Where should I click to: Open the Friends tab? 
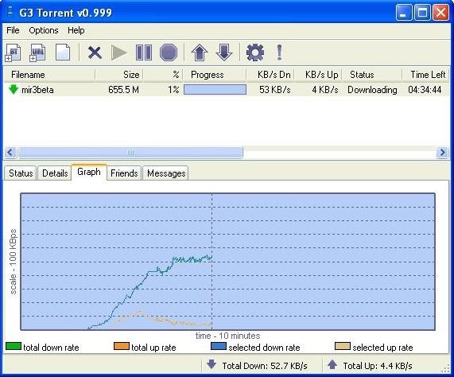tap(124, 173)
